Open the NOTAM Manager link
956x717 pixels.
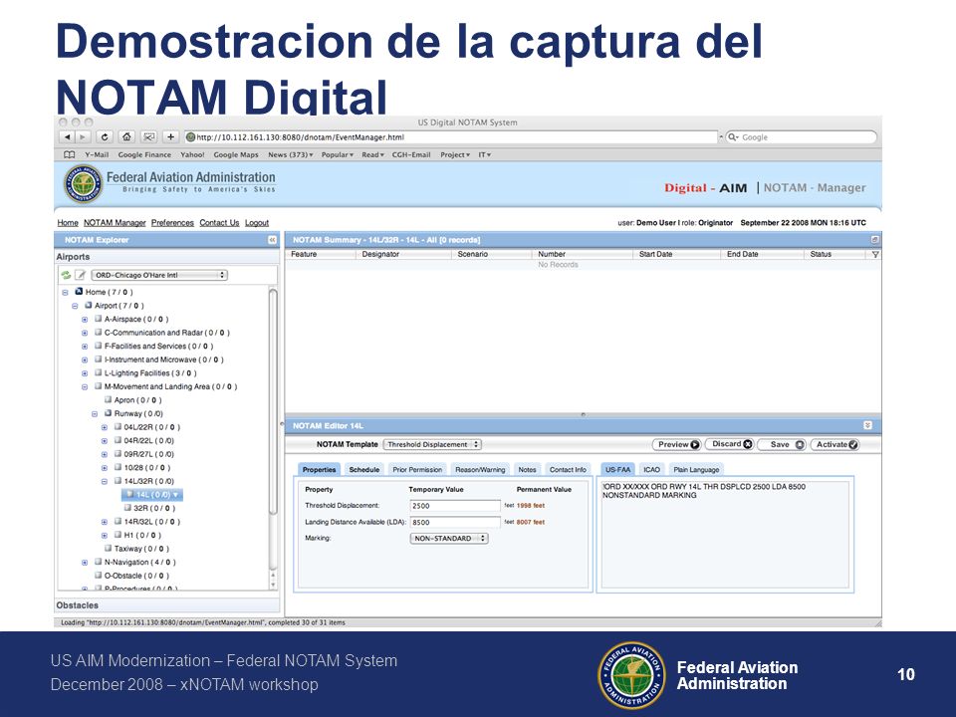coord(115,223)
